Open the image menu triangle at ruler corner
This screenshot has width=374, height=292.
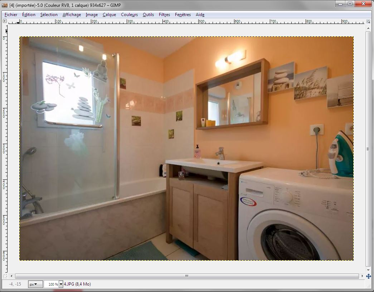[5, 21]
